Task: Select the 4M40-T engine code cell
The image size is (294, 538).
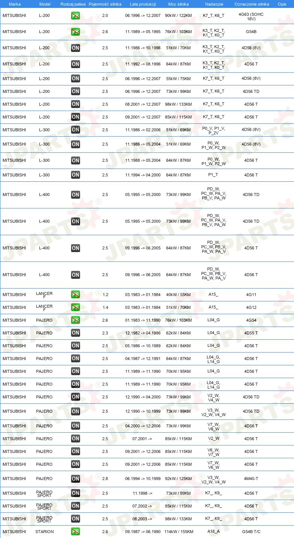Action: tap(251, 479)
